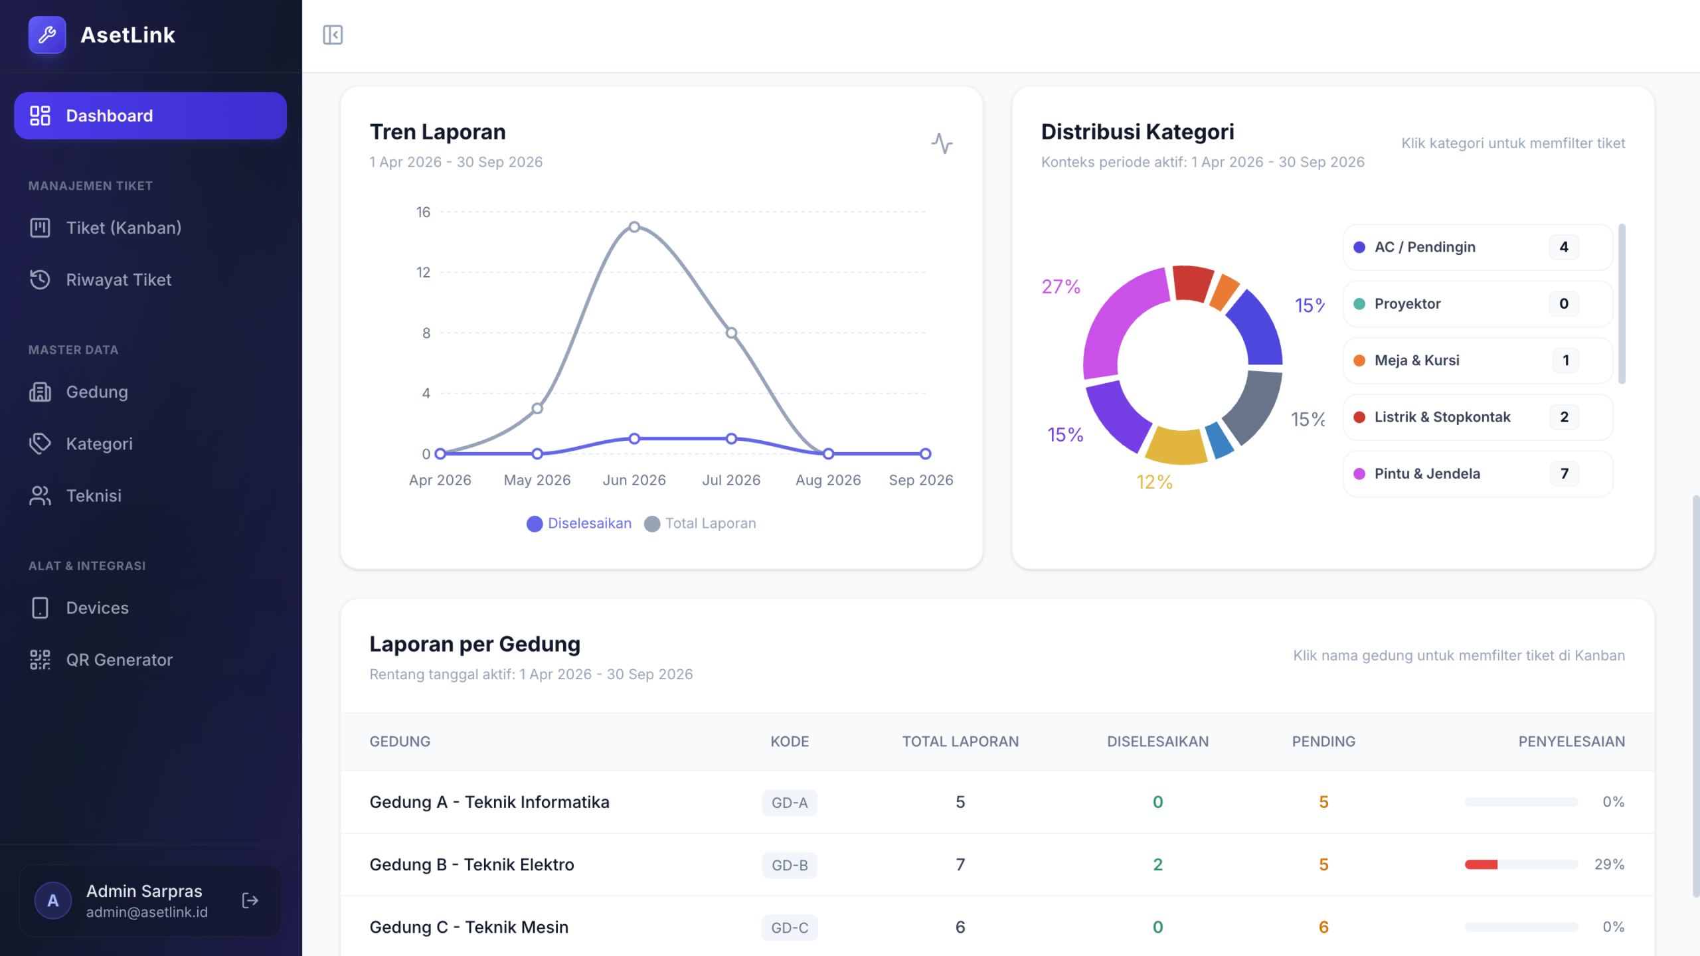Click the category list scrollbar
This screenshot has width=1700, height=956.
click(x=1622, y=304)
